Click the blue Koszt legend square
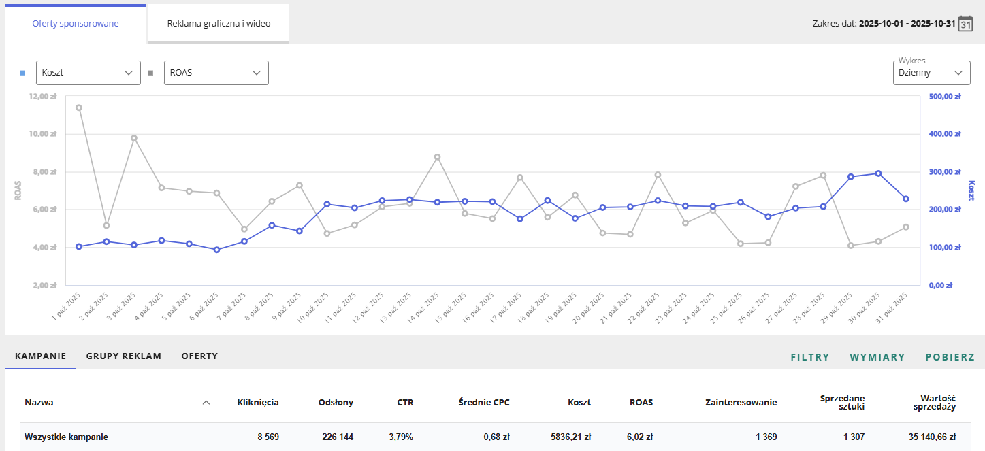This screenshot has height=451, width=985. click(x=22, y=73)
